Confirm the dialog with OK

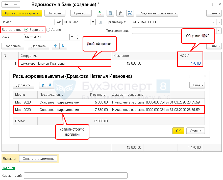click(x=178, y=131)
